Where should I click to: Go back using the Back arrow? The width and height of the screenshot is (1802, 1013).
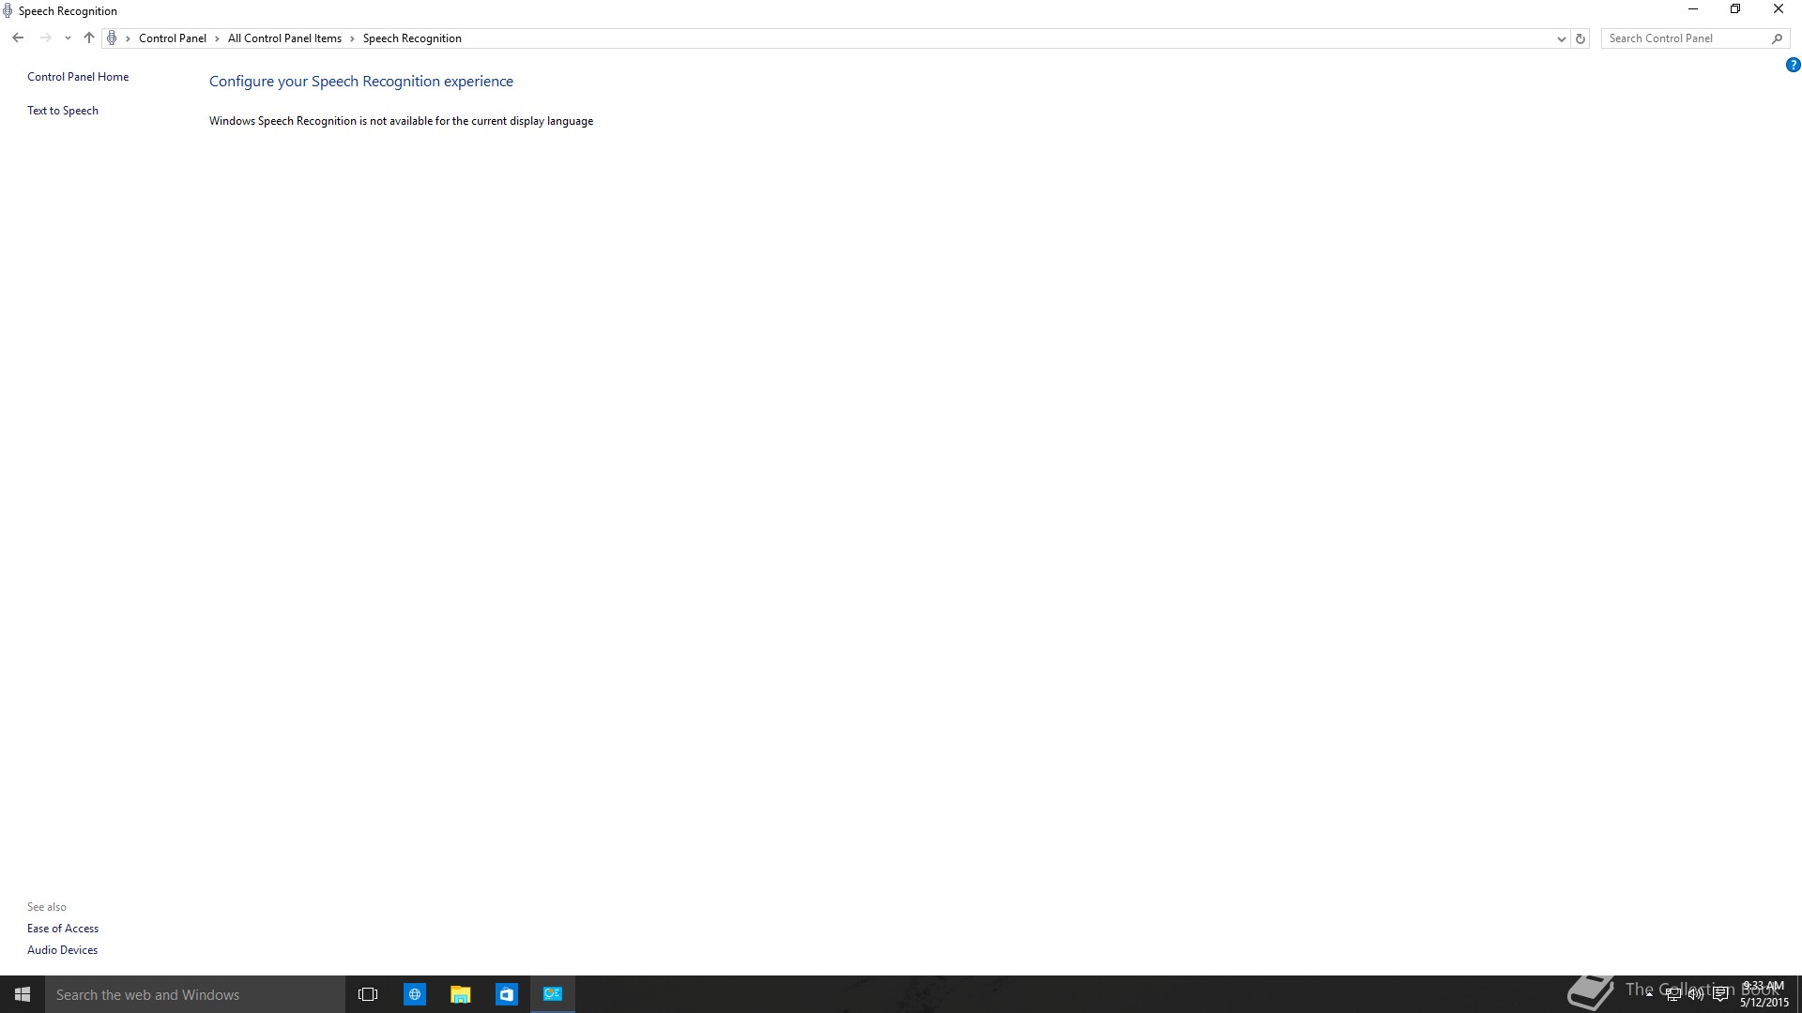(18, 38)
